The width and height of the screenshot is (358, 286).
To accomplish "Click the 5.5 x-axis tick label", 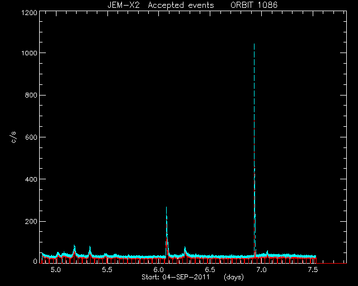I will coord(107,270).
